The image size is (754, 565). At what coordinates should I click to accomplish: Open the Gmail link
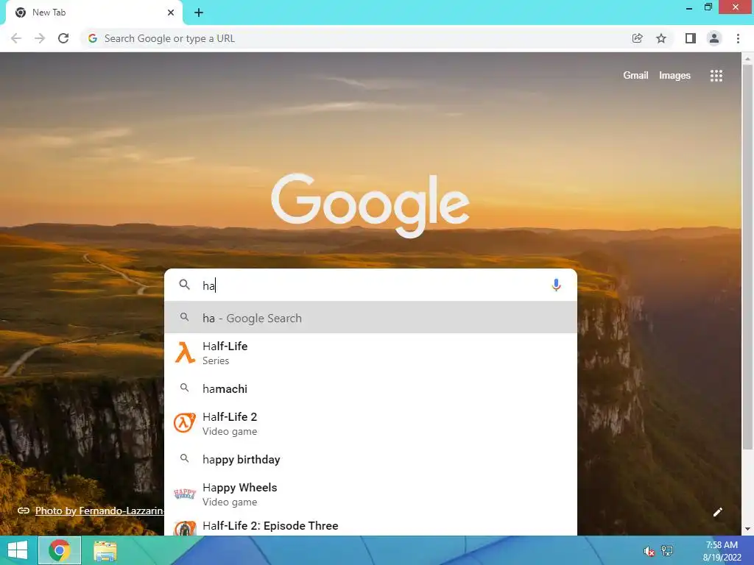point(635,76)
